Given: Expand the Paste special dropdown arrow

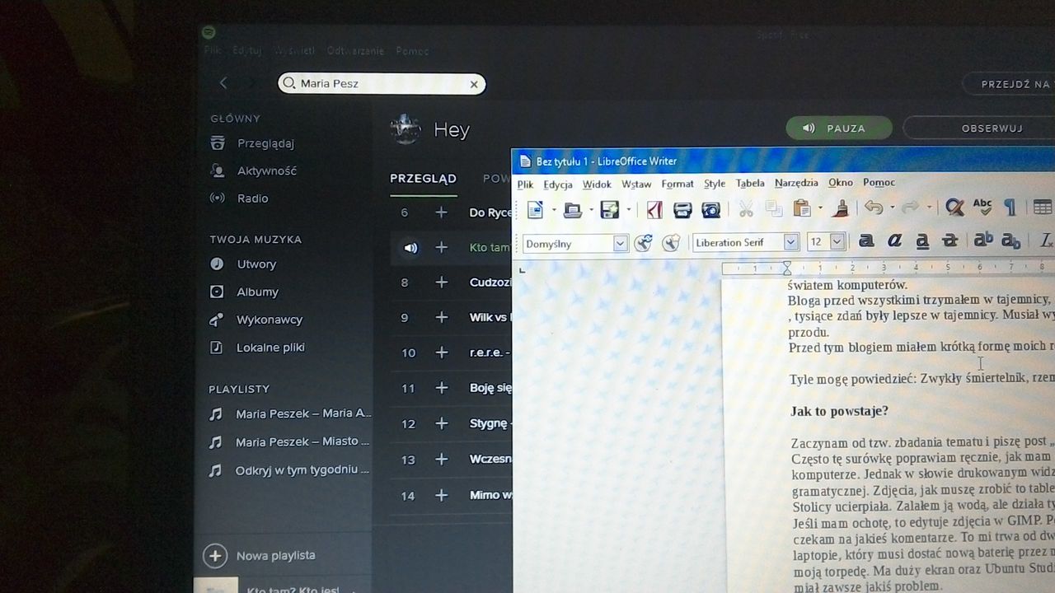Looking at the screenshot, I should (x=820, y=208).
